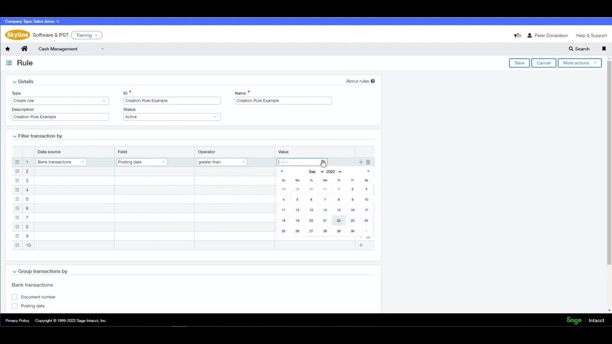The image size is (612, 344).
Task: Click the About rules help icon
Action: (x=372, y=81)
